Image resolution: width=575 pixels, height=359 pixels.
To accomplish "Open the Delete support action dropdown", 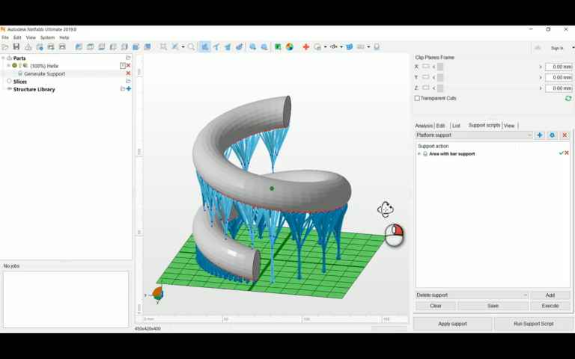I will [x=472, y=295].
